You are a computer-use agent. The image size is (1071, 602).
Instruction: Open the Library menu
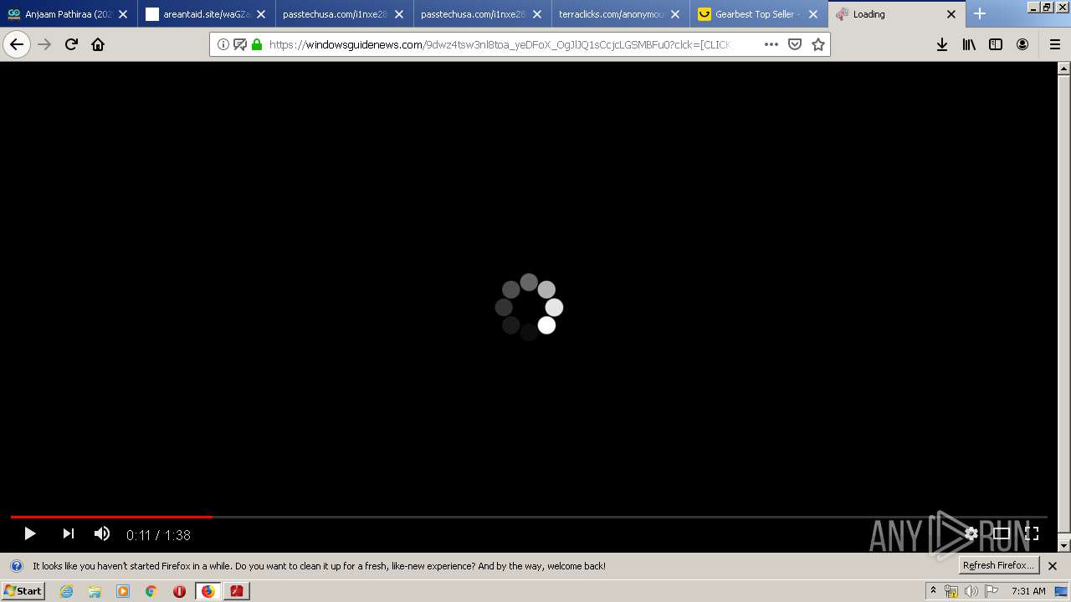click(x=969, y=44)
